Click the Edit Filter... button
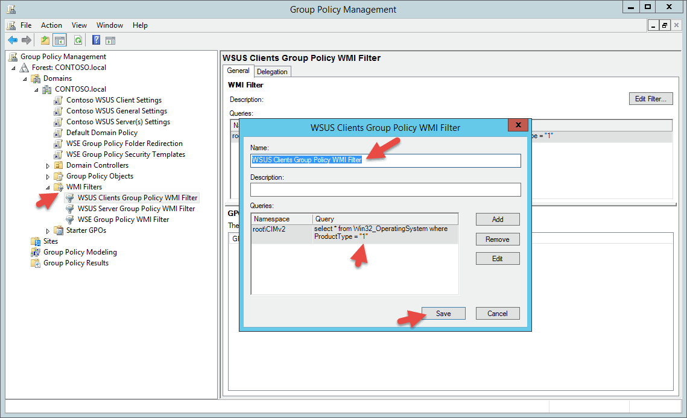Screen dimensions: 687x418 click(651, 99)
